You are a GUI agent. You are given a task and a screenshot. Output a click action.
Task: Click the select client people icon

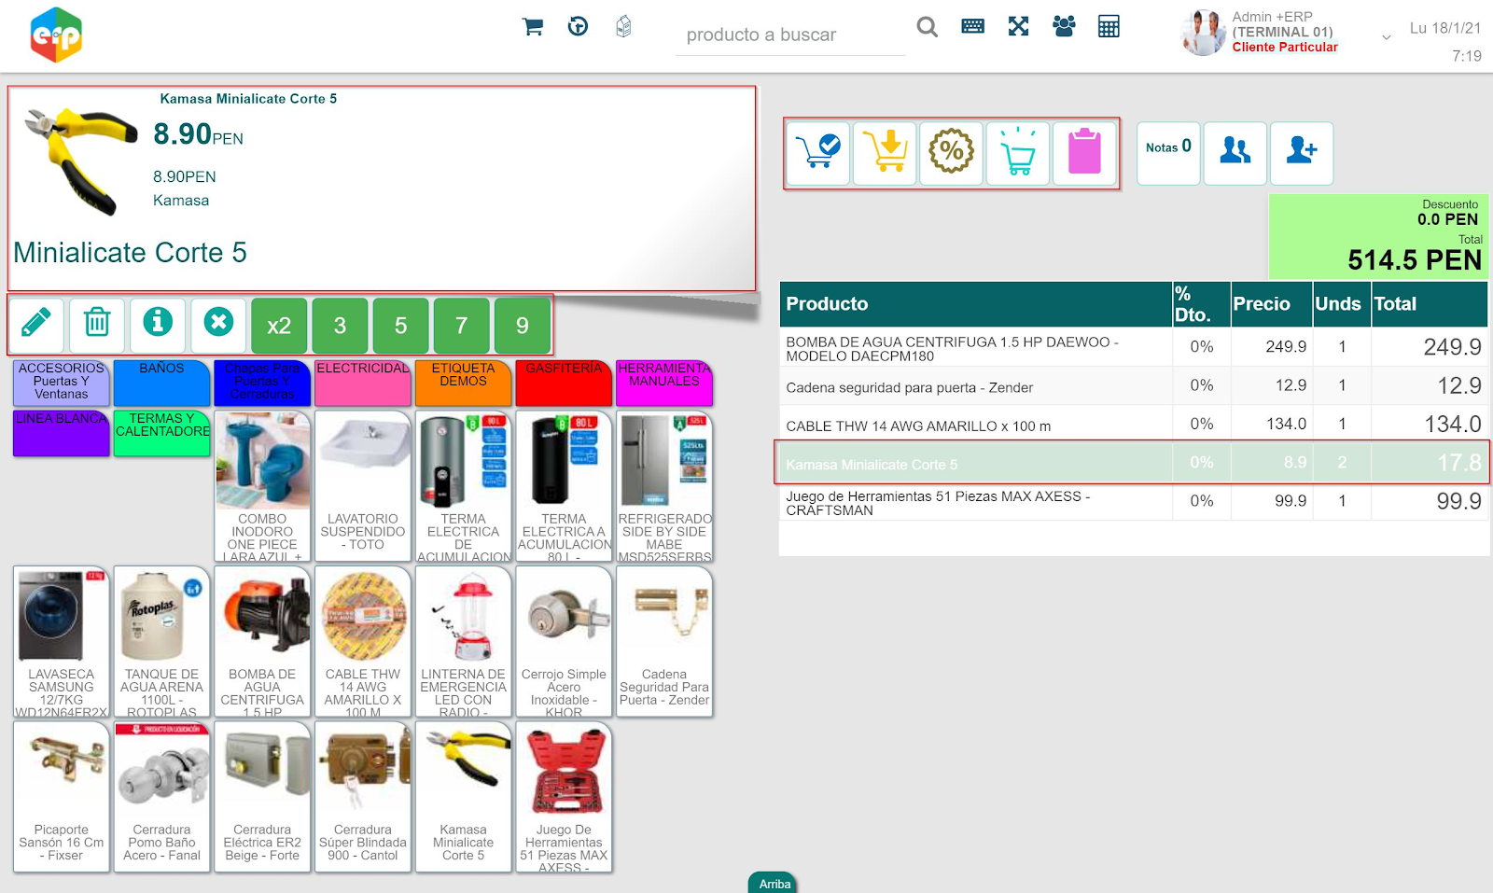1235,153
